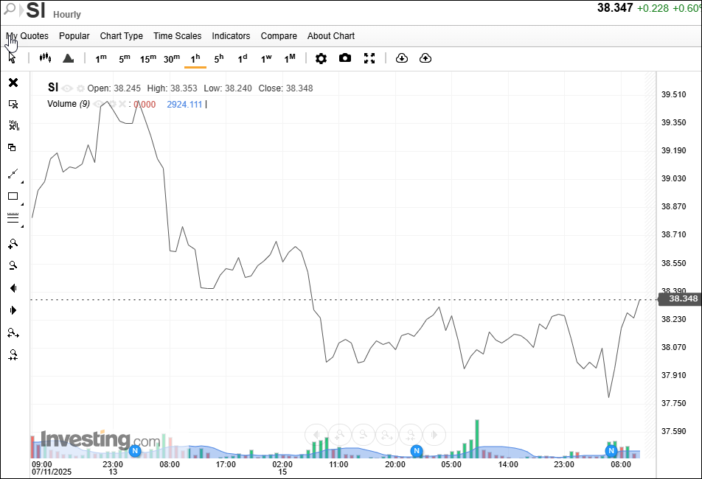The height and width of the screenshot is (479, 702).
Task: Click N news marker near 08:00 on right
Action: tap(611, 451)
